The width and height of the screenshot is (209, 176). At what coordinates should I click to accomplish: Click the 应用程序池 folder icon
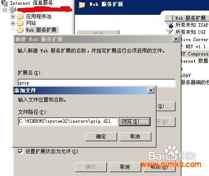pos(20,17)
